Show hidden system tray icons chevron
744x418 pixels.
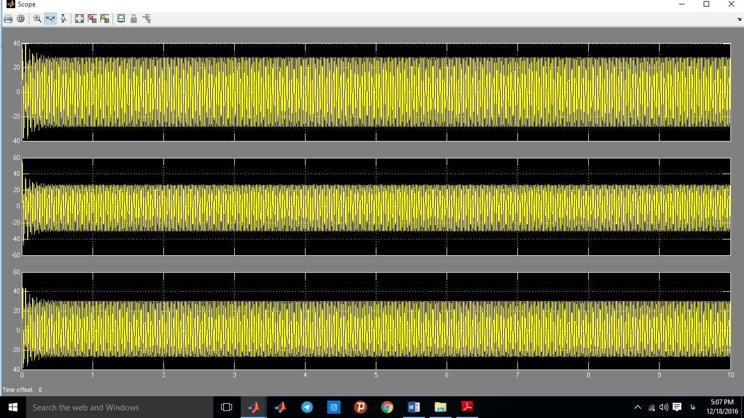click(x=638, y=407)
